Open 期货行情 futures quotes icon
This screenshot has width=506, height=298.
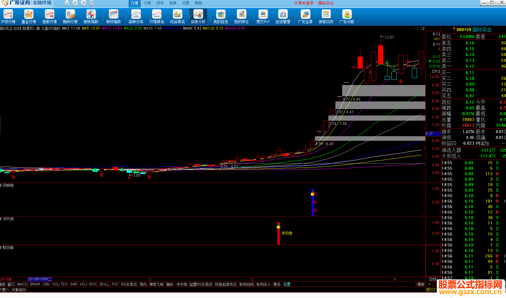pyautogui.click(x=70, y=17)
